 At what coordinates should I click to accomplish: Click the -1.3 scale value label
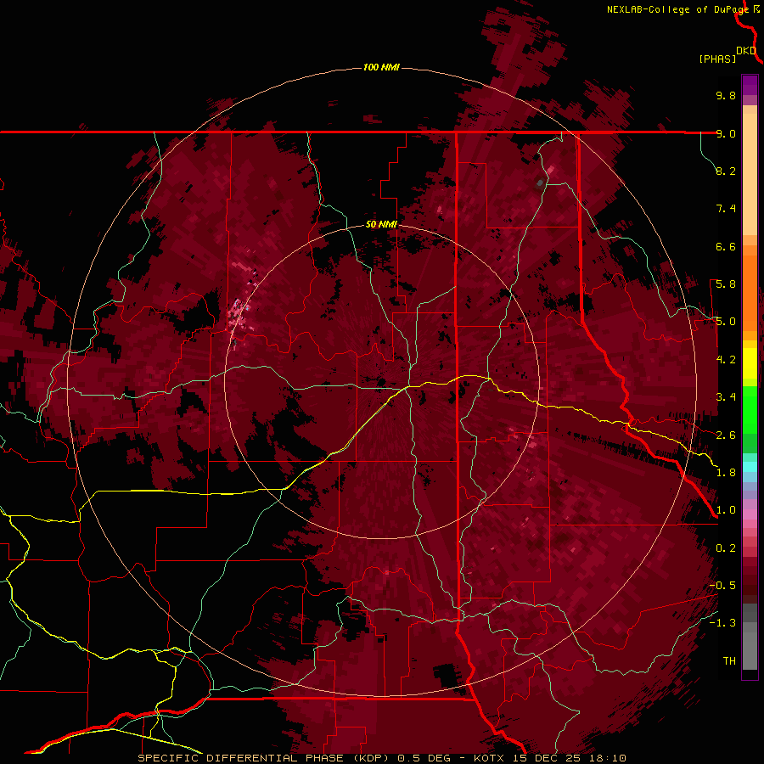722,623
